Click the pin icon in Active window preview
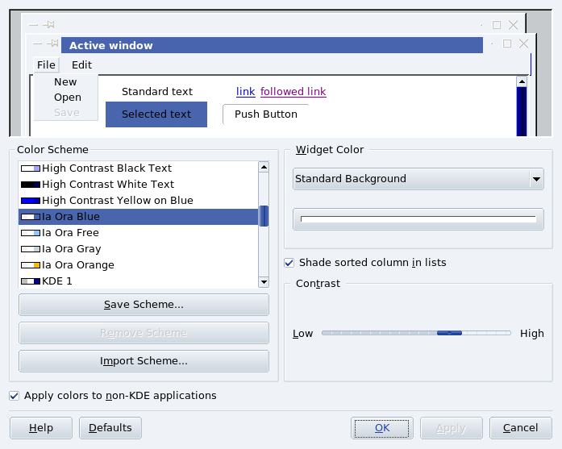562x449 pixels. click(x=53, y=44)
